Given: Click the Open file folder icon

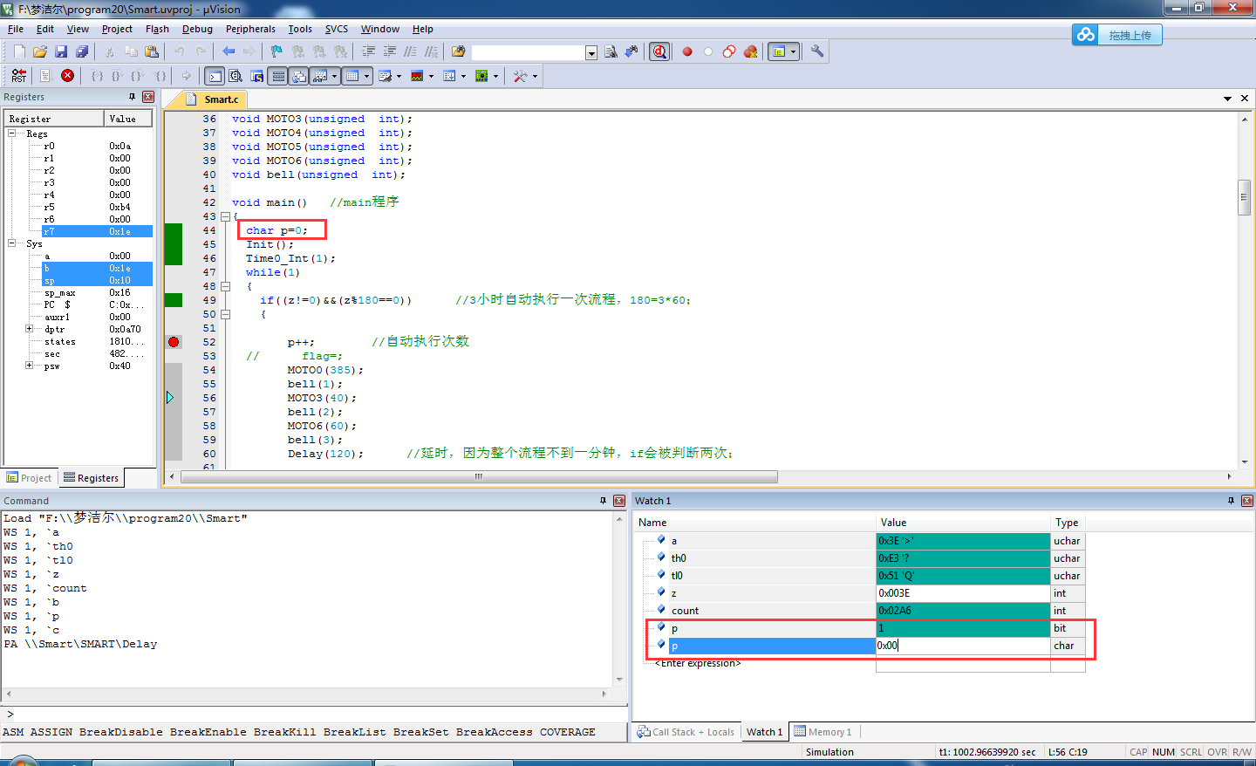Looking at the screenshot, I should (40, 52).
